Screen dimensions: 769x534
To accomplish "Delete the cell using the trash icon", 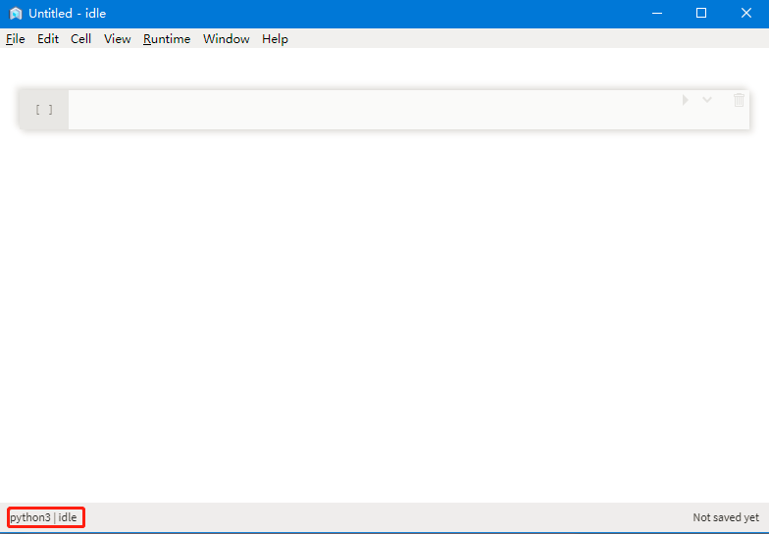I will (x=739, y=100).
